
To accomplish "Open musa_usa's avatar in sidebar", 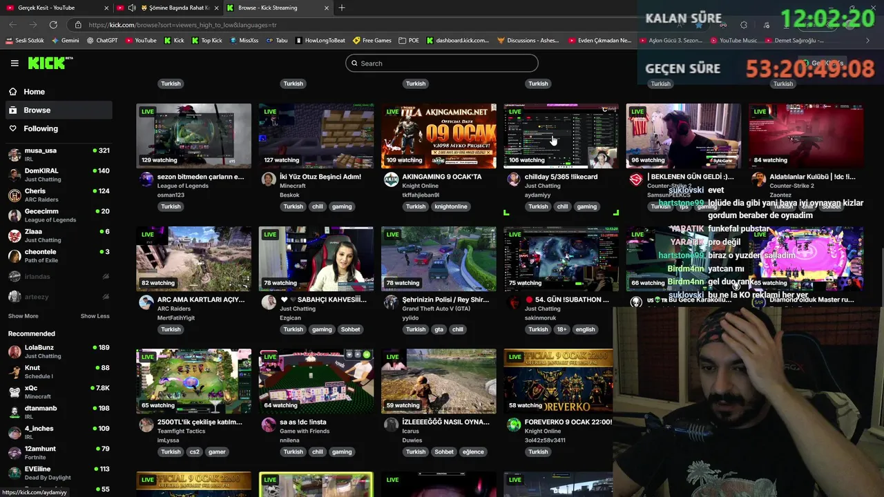I will point(15,155).
